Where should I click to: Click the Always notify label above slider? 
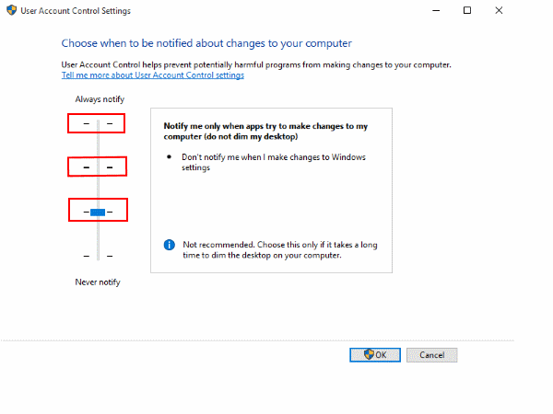98,98
